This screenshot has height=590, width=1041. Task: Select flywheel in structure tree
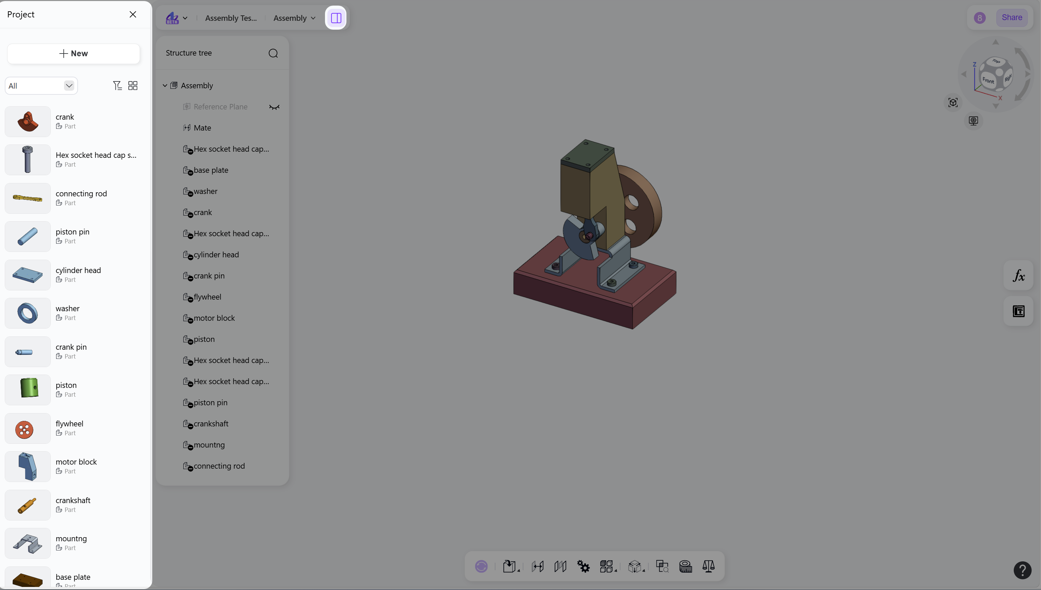click(x=207, y=297)
